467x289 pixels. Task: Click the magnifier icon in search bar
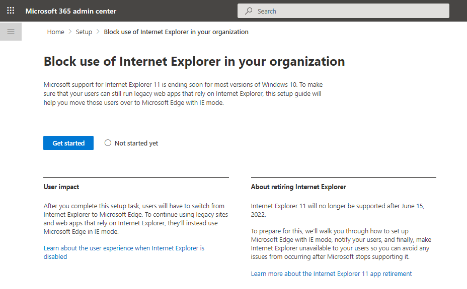(x=249, y=11)
